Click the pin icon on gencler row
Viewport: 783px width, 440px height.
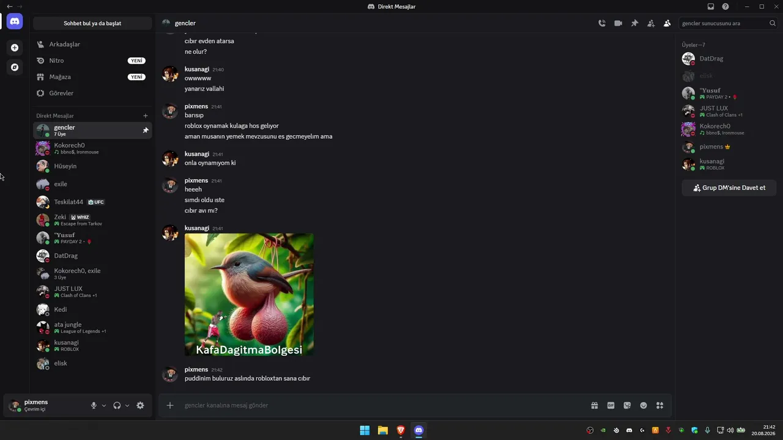146,130
